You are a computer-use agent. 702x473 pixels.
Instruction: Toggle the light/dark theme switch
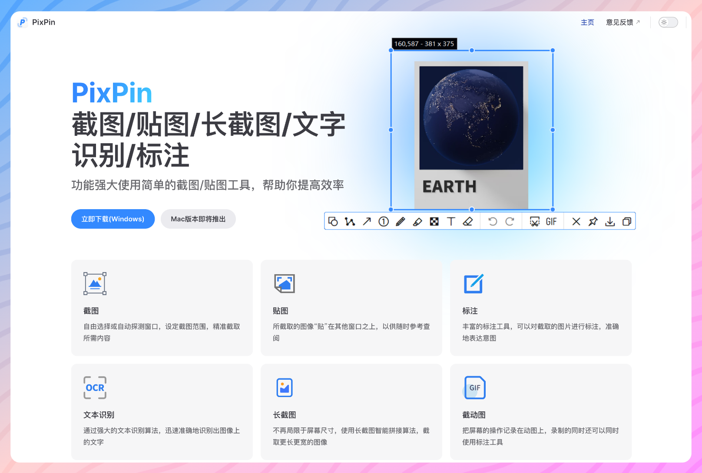click(668, 22)
